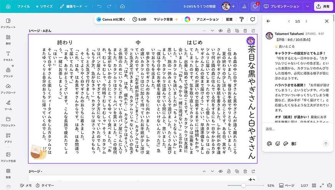Select the copy style paint roller

(242, 20)
